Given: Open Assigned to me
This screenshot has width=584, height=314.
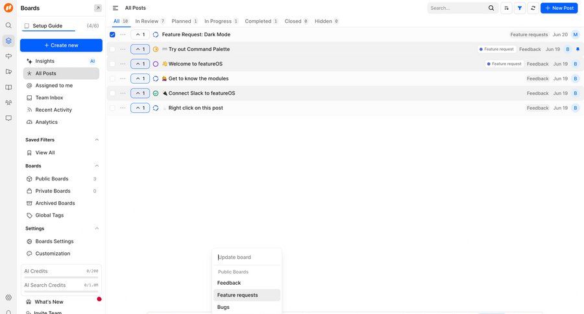Looking at the screenshot, I should tap(62, 86).
